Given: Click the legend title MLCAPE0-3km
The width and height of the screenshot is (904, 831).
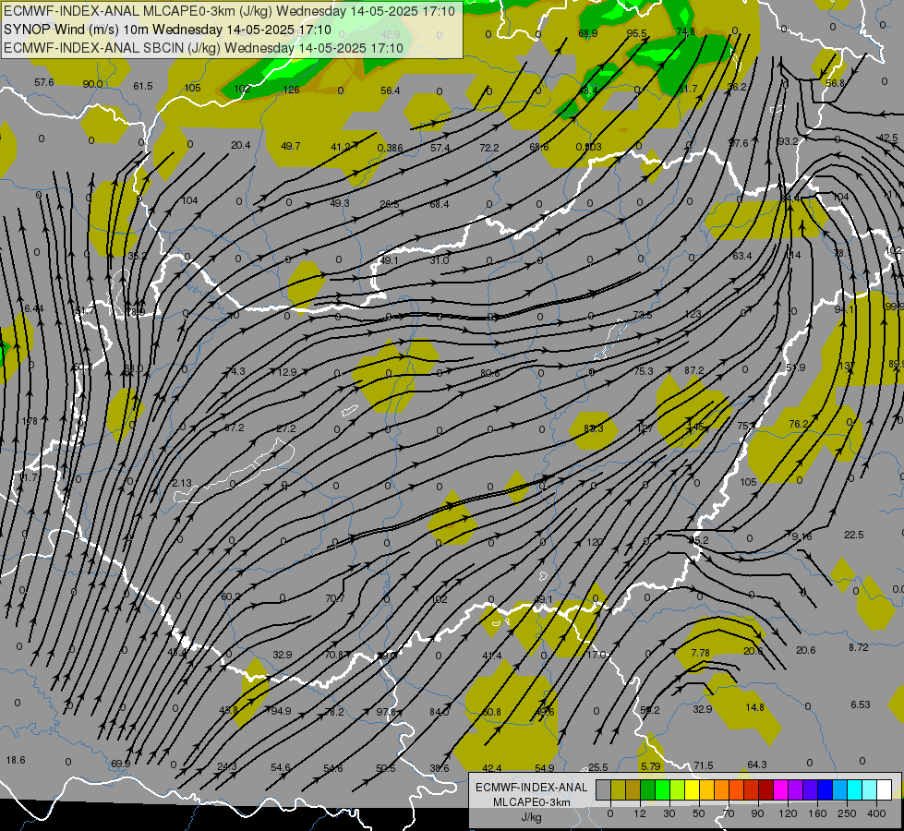Looking at the screenshot, I should [x=531, y=802].
